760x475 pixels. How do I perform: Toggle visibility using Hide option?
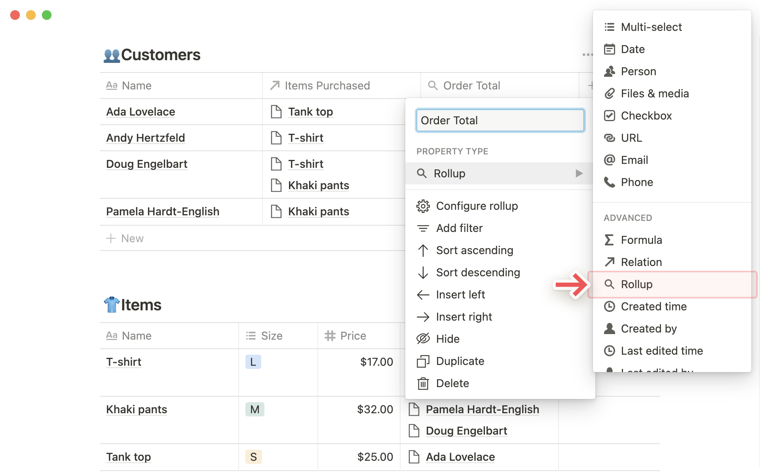pos(448,339)
